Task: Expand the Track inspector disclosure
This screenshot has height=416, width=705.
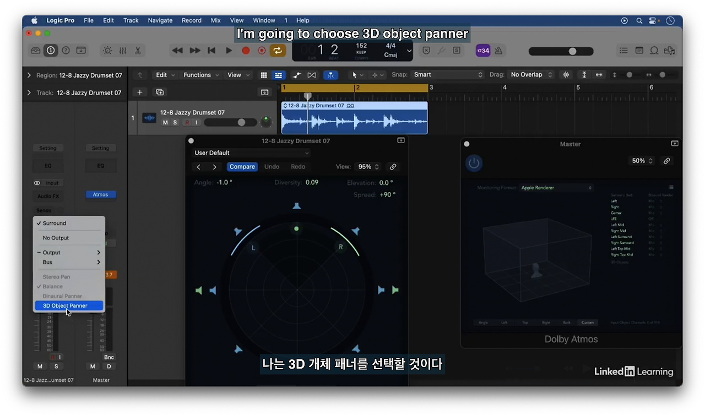Action: click(29, 92)
